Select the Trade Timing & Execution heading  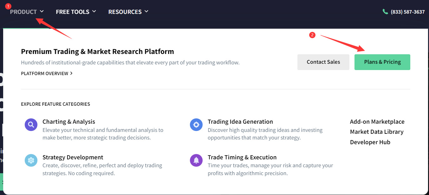[x=242, y=157]
